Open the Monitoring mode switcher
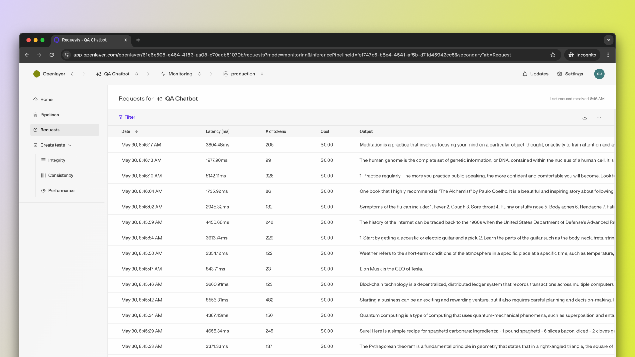 (x=199, y=74)
